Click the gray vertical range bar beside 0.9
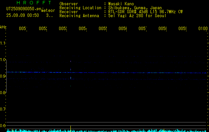The image size is (209, 132). tap(7, 76)
